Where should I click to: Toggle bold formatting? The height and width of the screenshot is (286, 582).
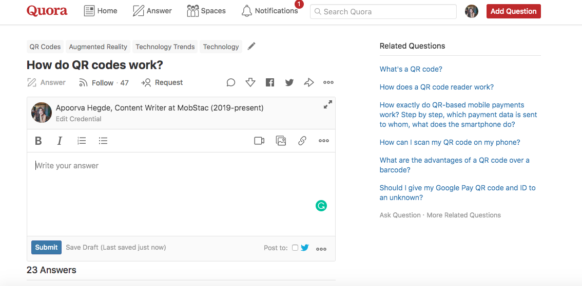click(38, 141)
